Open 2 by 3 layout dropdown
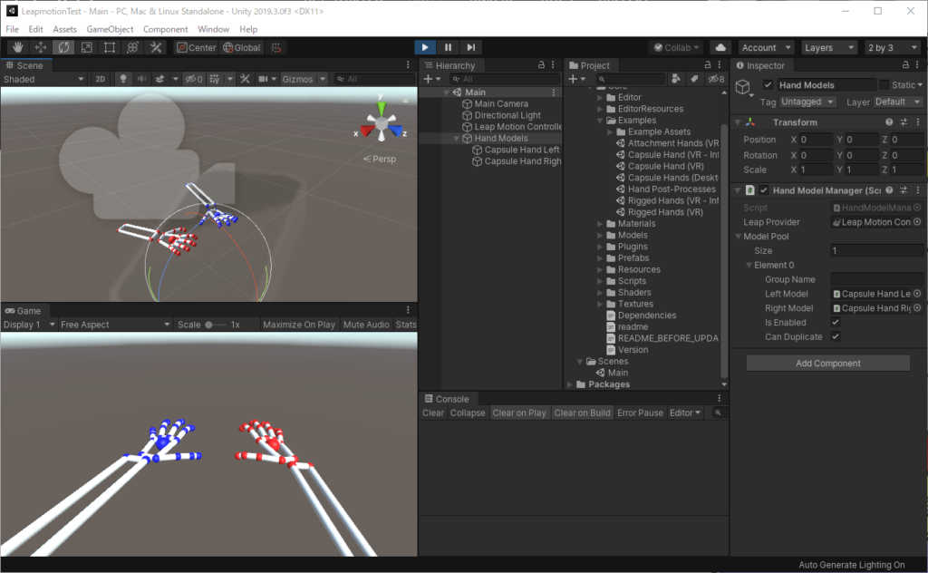928x573 pixels. [893, 47]
